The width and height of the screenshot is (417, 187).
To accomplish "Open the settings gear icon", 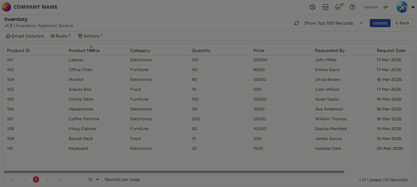I will [x=313, y=7].
